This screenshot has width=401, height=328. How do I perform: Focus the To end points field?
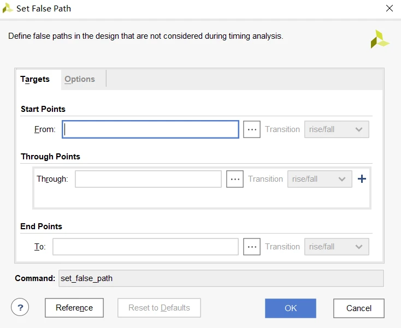coord(145,247)
